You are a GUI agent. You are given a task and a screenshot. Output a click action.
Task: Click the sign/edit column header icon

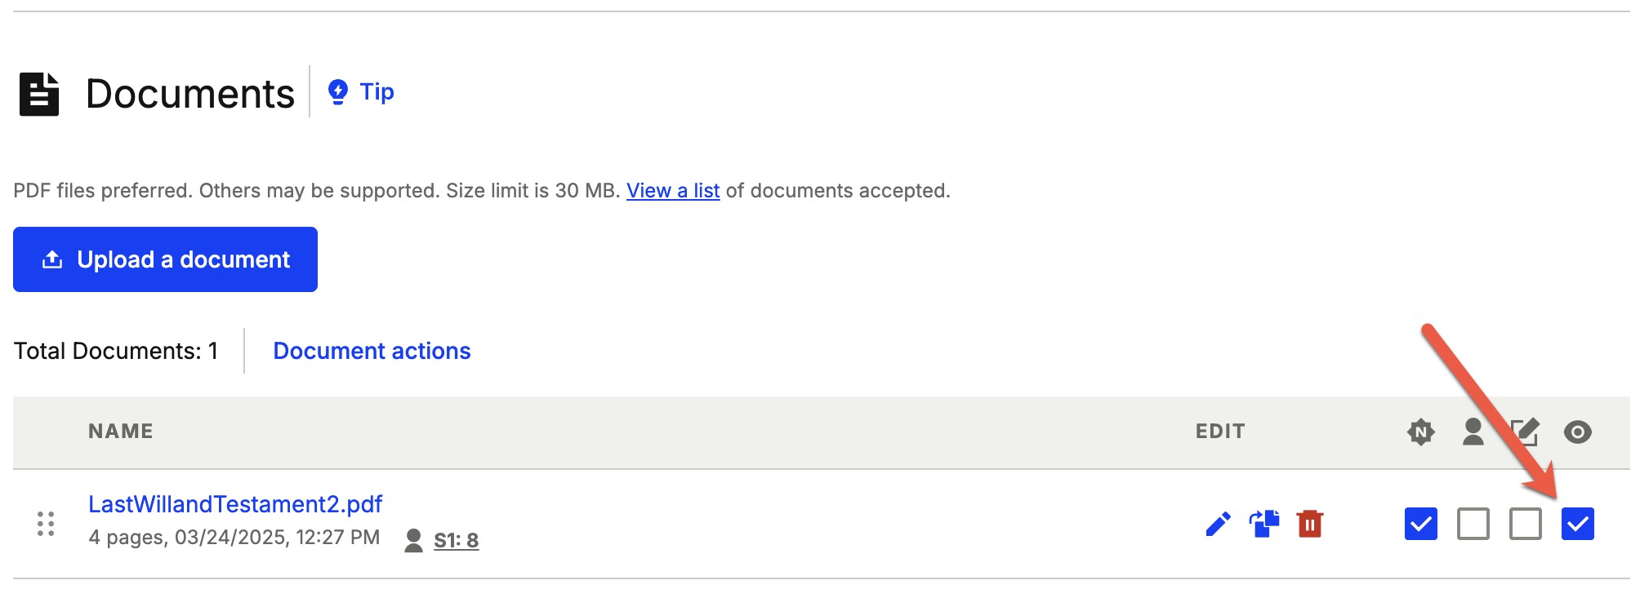click(1525, 432)
